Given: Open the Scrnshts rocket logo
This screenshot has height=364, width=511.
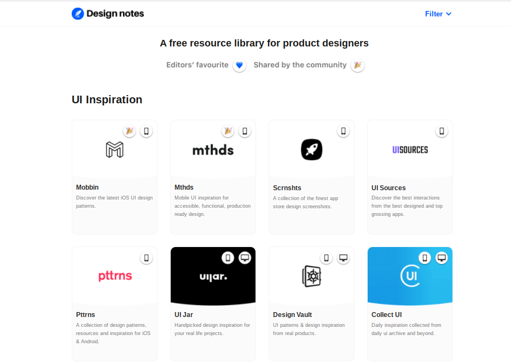Looking at the screenshot, I should [x=311, y=149].
